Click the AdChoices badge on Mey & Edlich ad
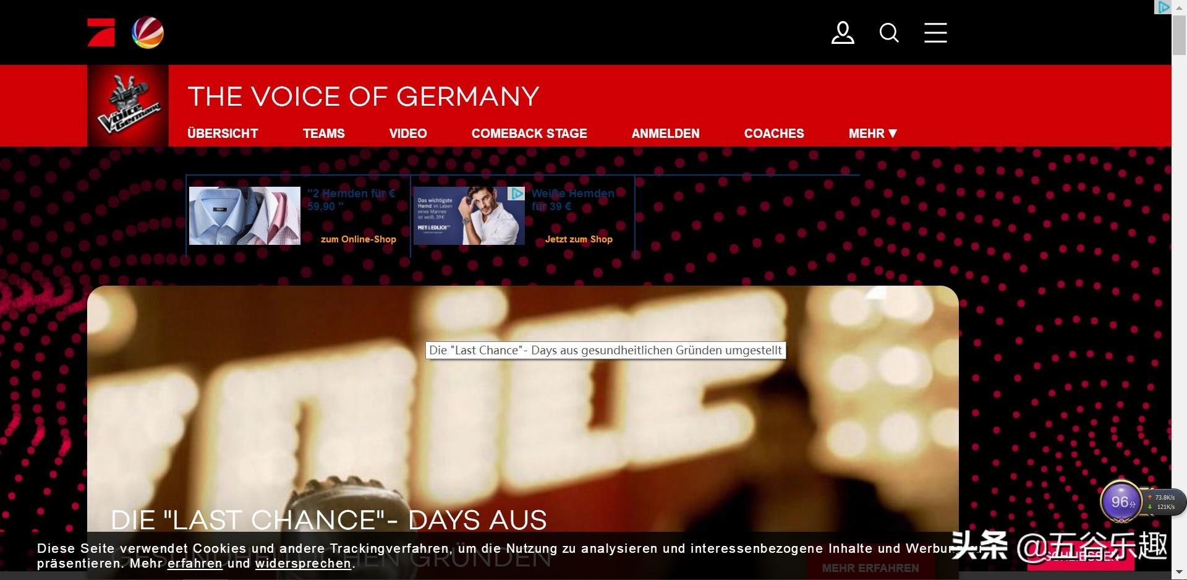1187x580 pixels. tap(516, 194)
